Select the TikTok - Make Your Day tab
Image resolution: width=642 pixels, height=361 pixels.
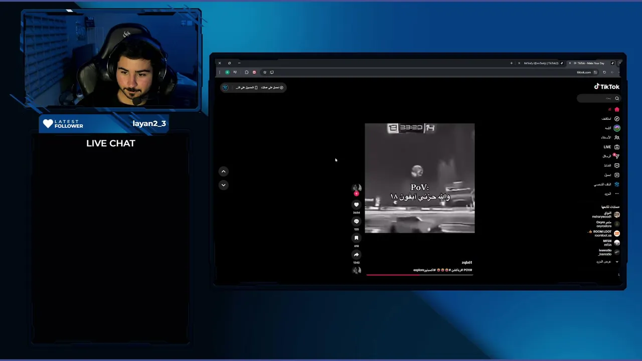[x=591, y=63]
